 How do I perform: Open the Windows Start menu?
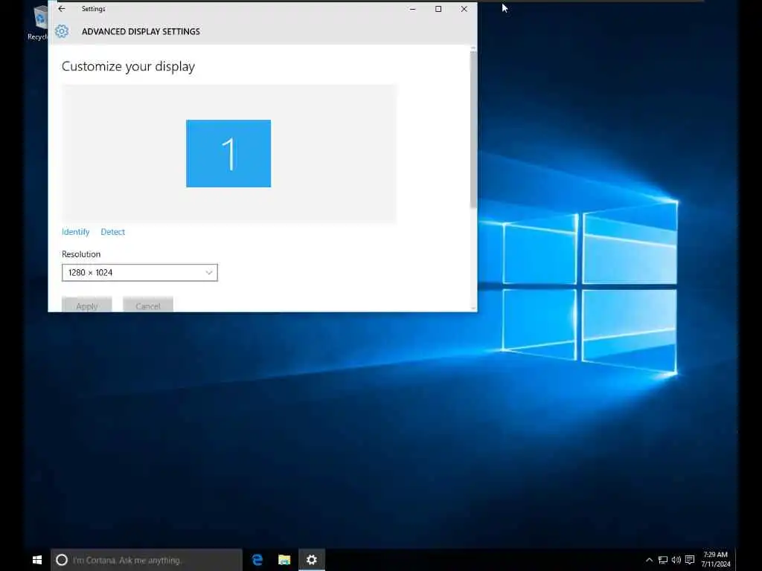click(x=37, y=560)
